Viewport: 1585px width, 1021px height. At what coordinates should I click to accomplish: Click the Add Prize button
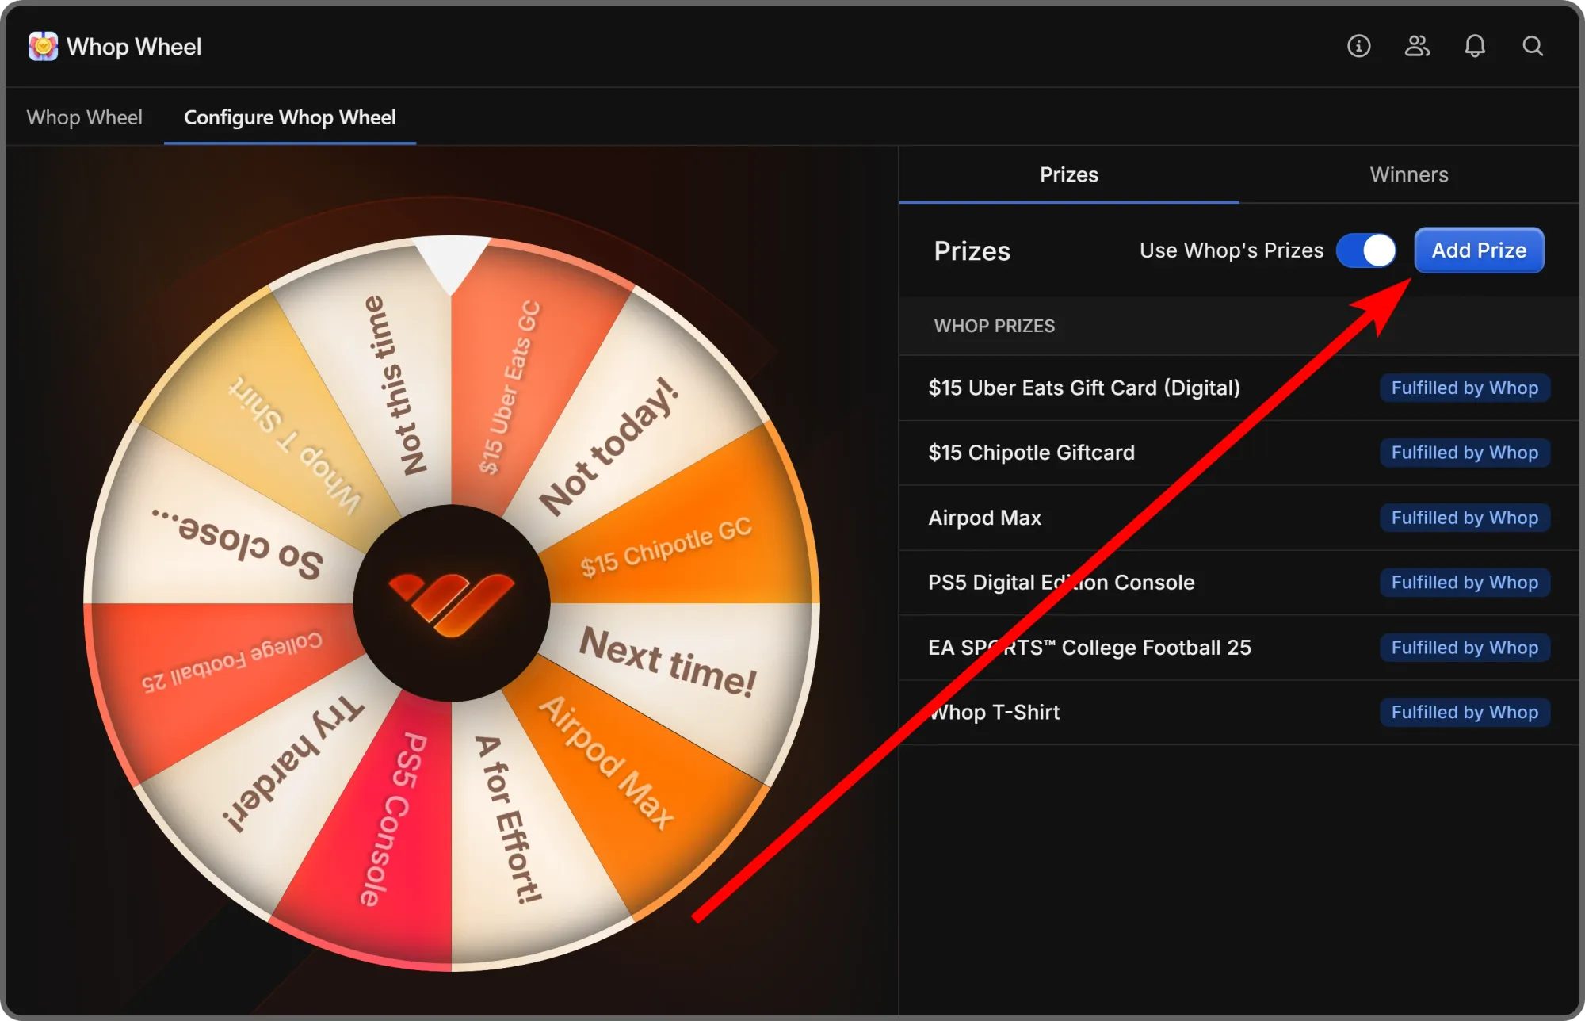1478,250
